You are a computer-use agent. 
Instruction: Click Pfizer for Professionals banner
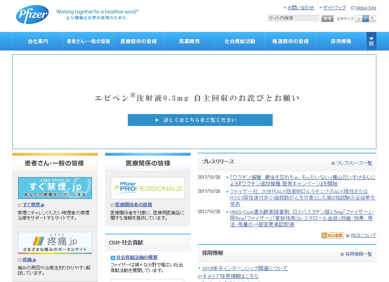[x=148, y=188]
